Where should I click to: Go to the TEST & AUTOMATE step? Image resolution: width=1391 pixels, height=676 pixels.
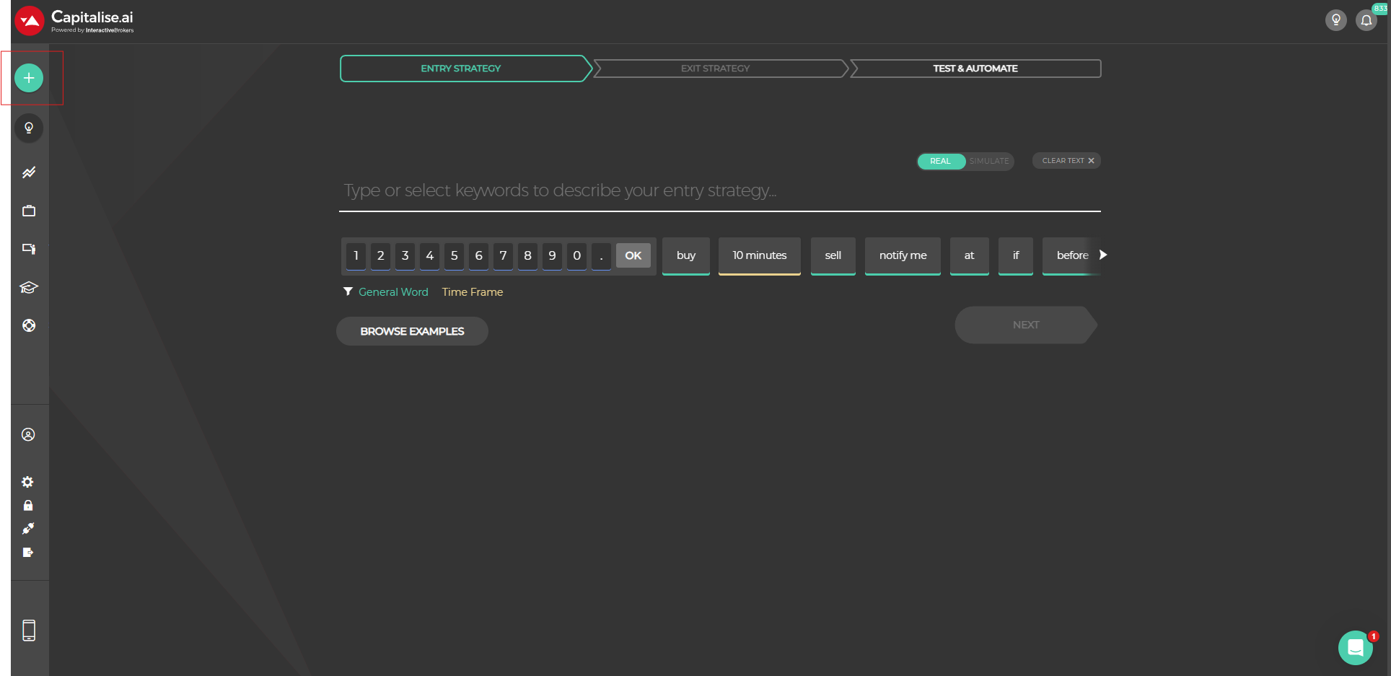[x=975, y=69]
